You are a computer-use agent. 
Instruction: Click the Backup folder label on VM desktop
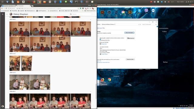[165, 62]
